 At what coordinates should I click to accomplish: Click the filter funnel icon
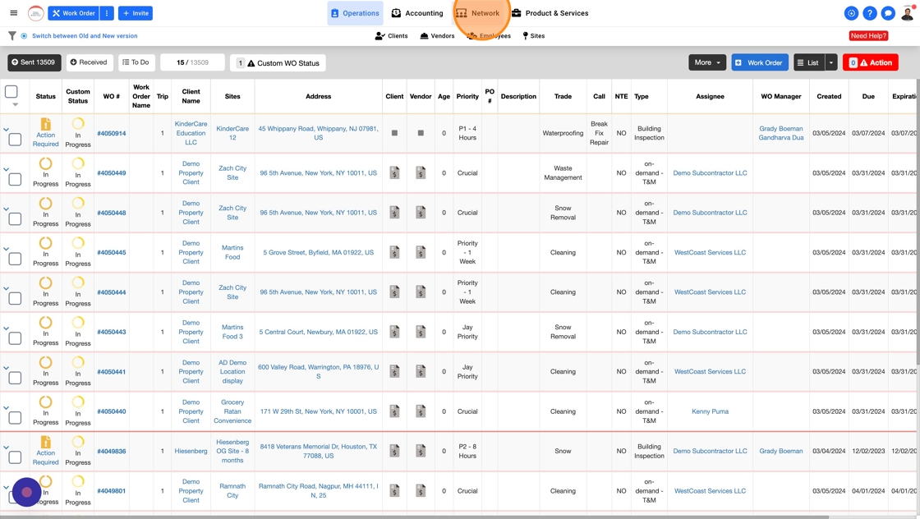[x=11, y=36]
